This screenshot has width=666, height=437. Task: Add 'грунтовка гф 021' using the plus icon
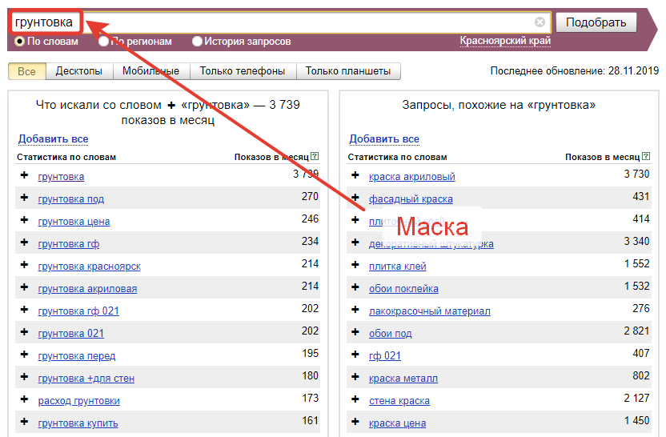click(24, 310)
